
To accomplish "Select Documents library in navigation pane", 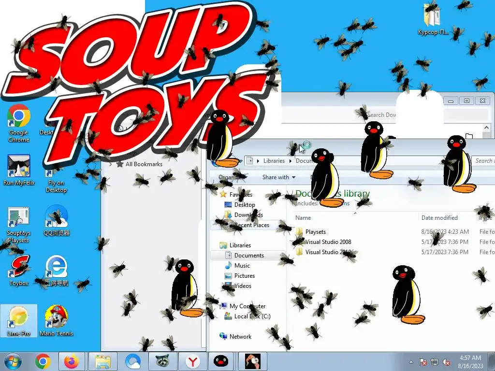I will click(x=249, y=255).
